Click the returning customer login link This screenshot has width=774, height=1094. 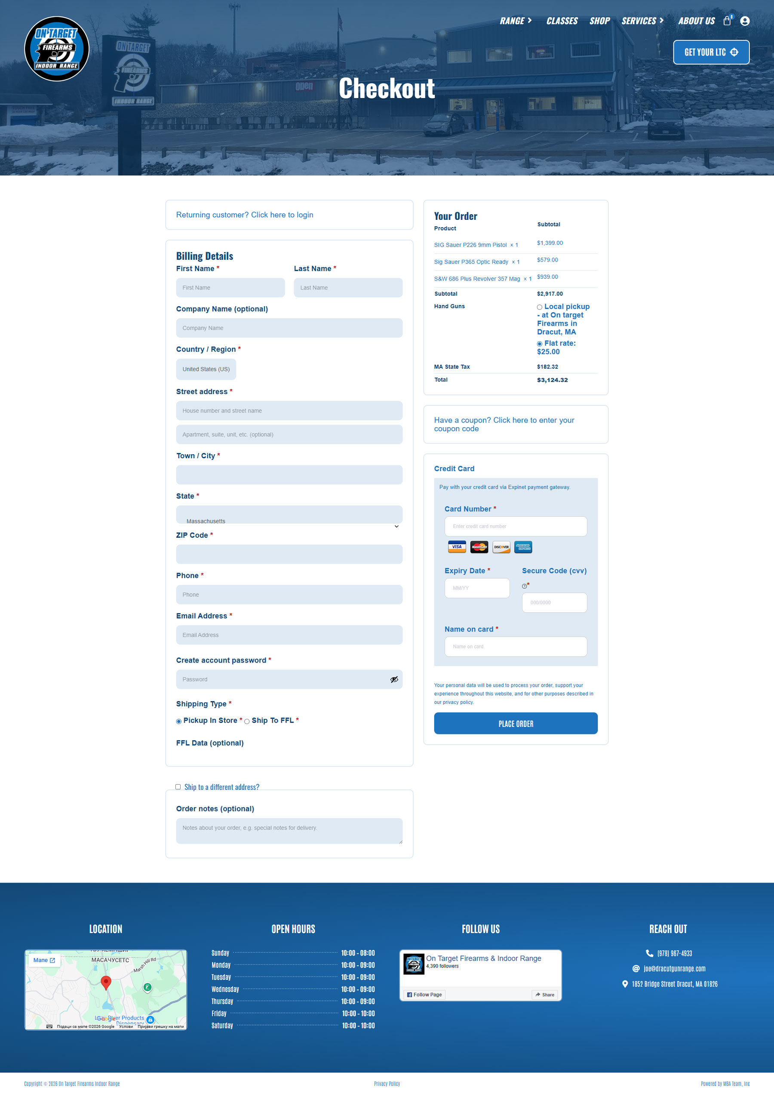point(245,215)
